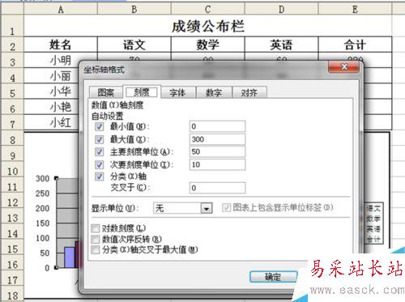Click the 合计 header cell

[x=355, y=45]
